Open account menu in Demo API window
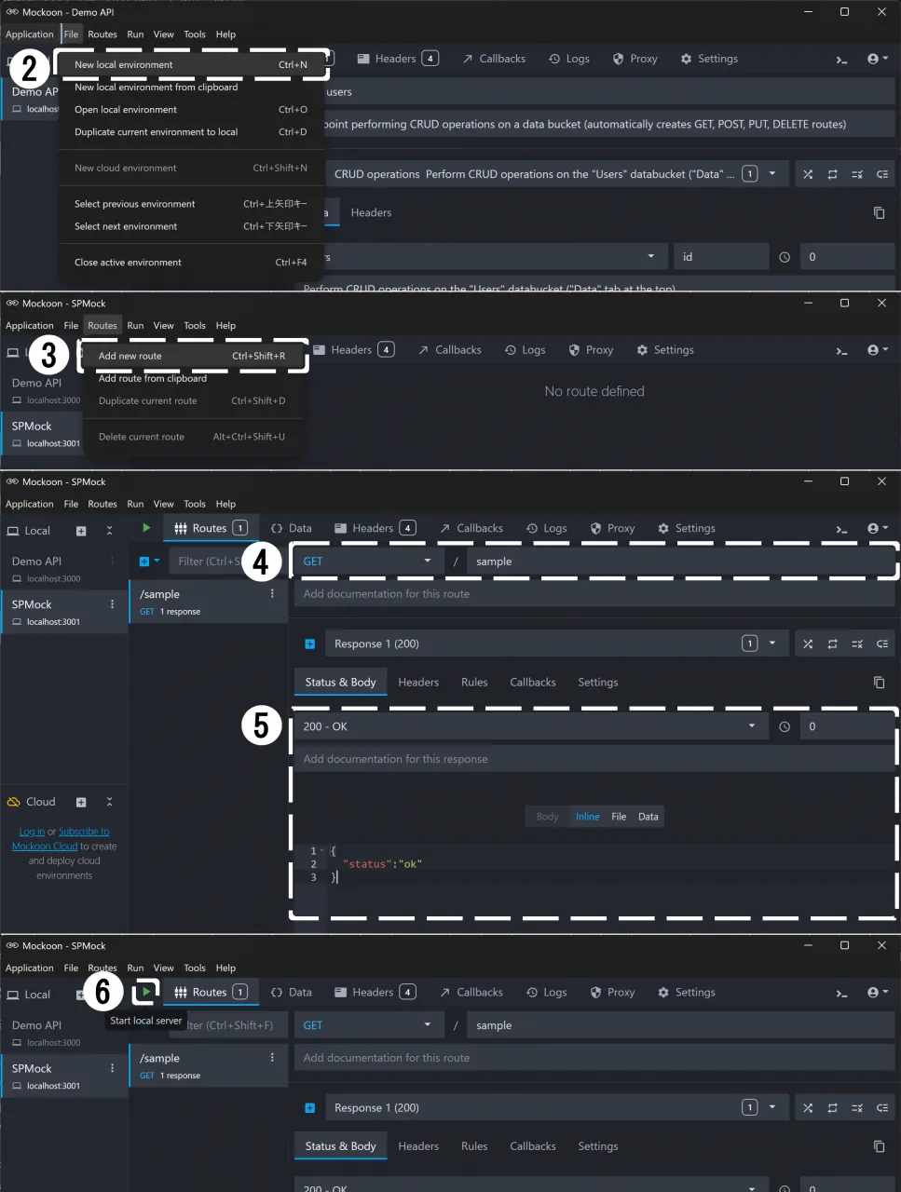This screenshot has height=1192, width=901. coord(877,59)
